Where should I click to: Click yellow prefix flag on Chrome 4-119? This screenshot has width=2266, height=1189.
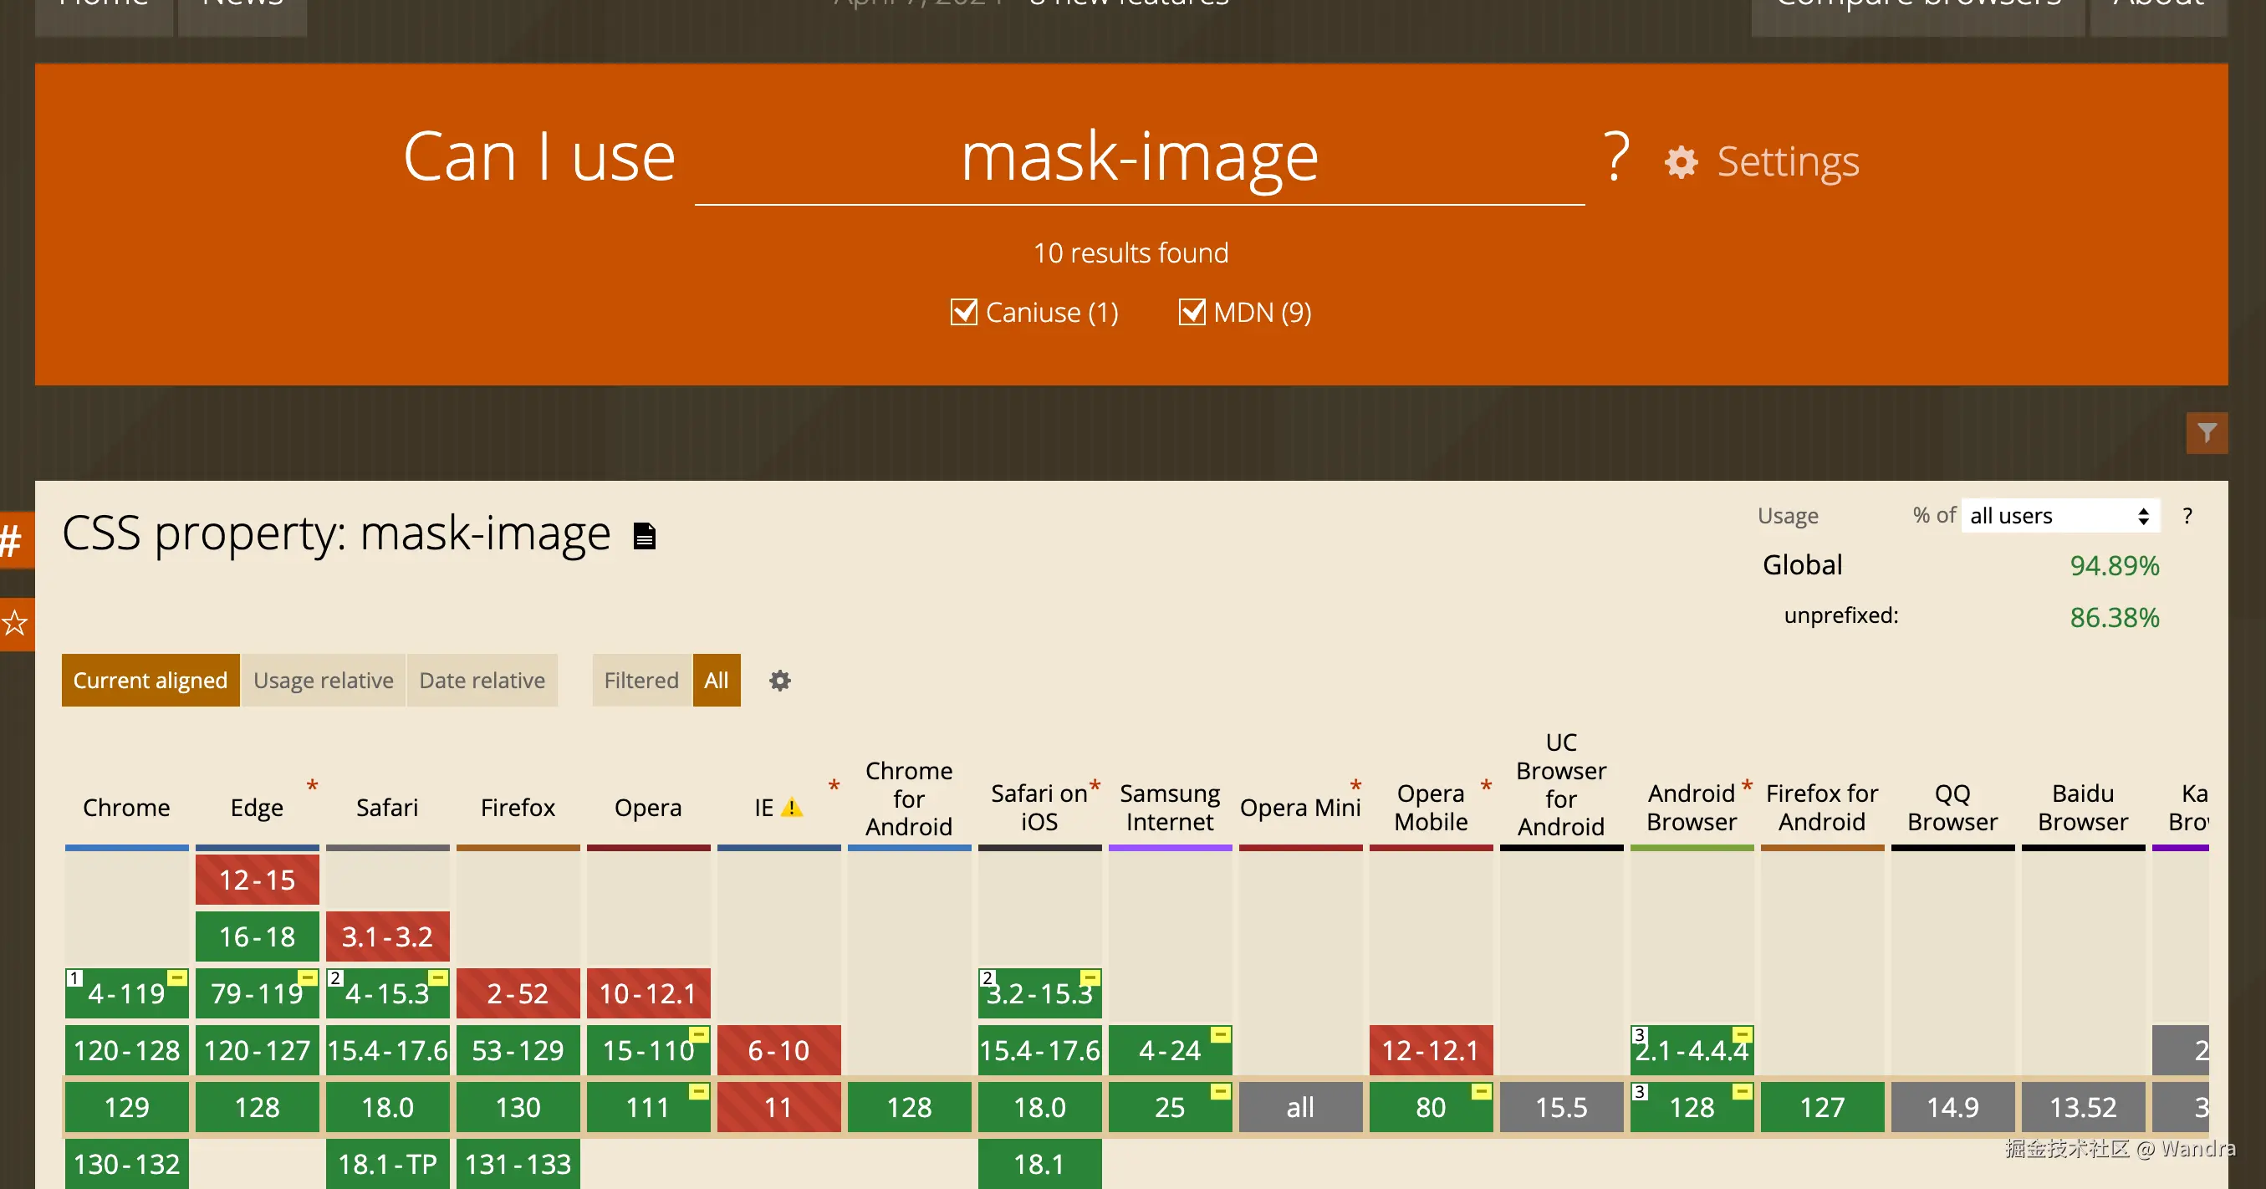pos(176,978)
